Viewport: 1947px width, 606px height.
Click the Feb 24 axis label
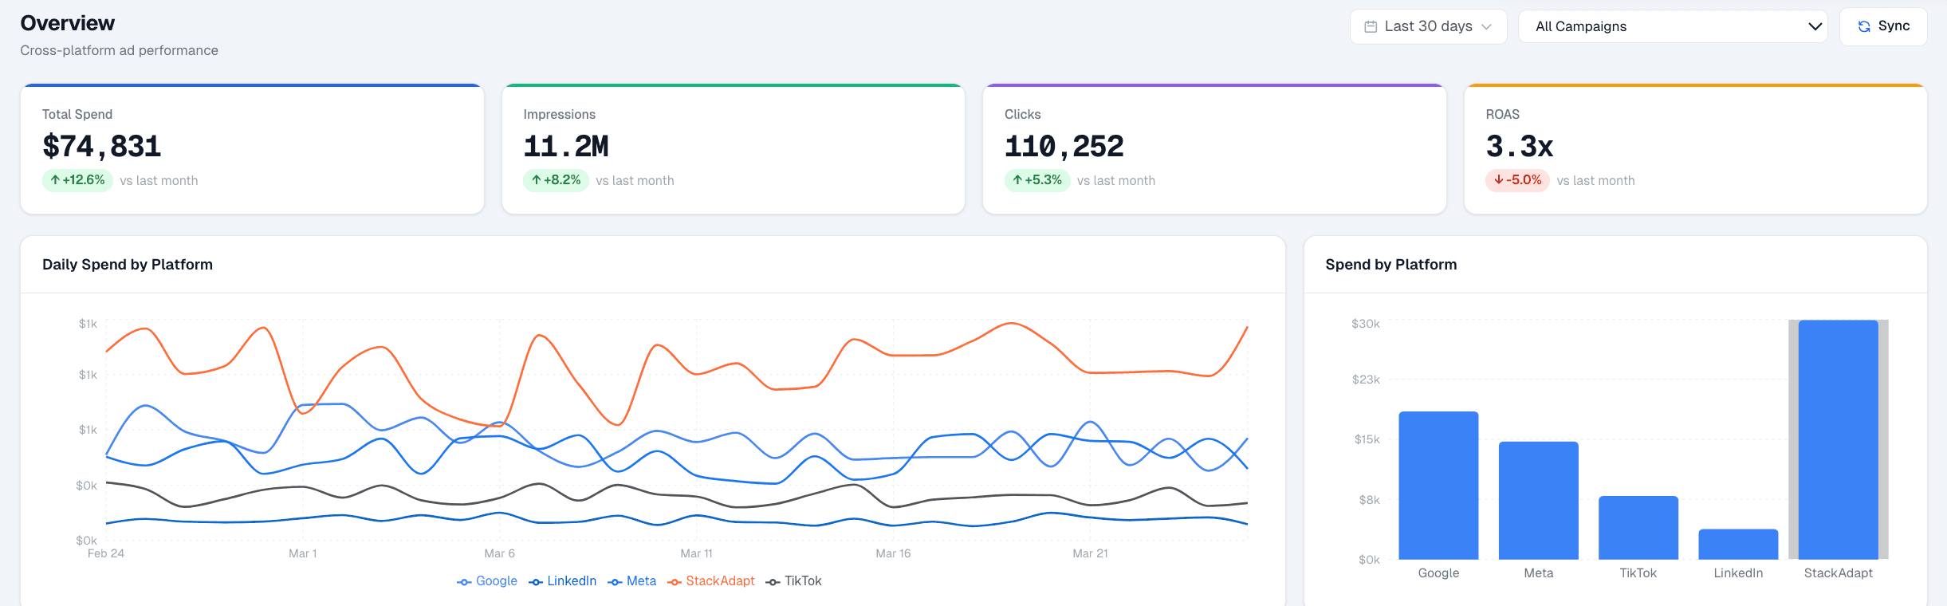tap(106, 553)
